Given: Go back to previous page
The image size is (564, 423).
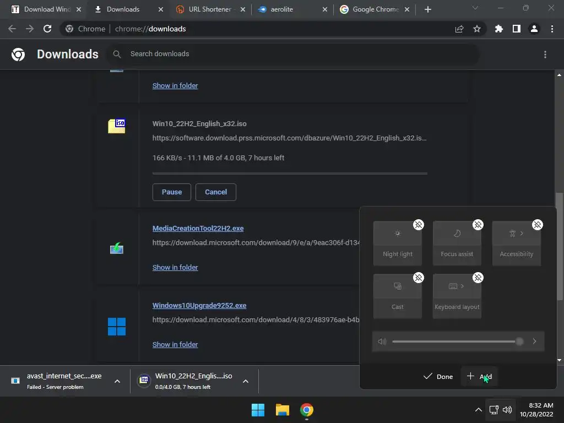Looking at the screenshot, I should (x=12, y=29).
